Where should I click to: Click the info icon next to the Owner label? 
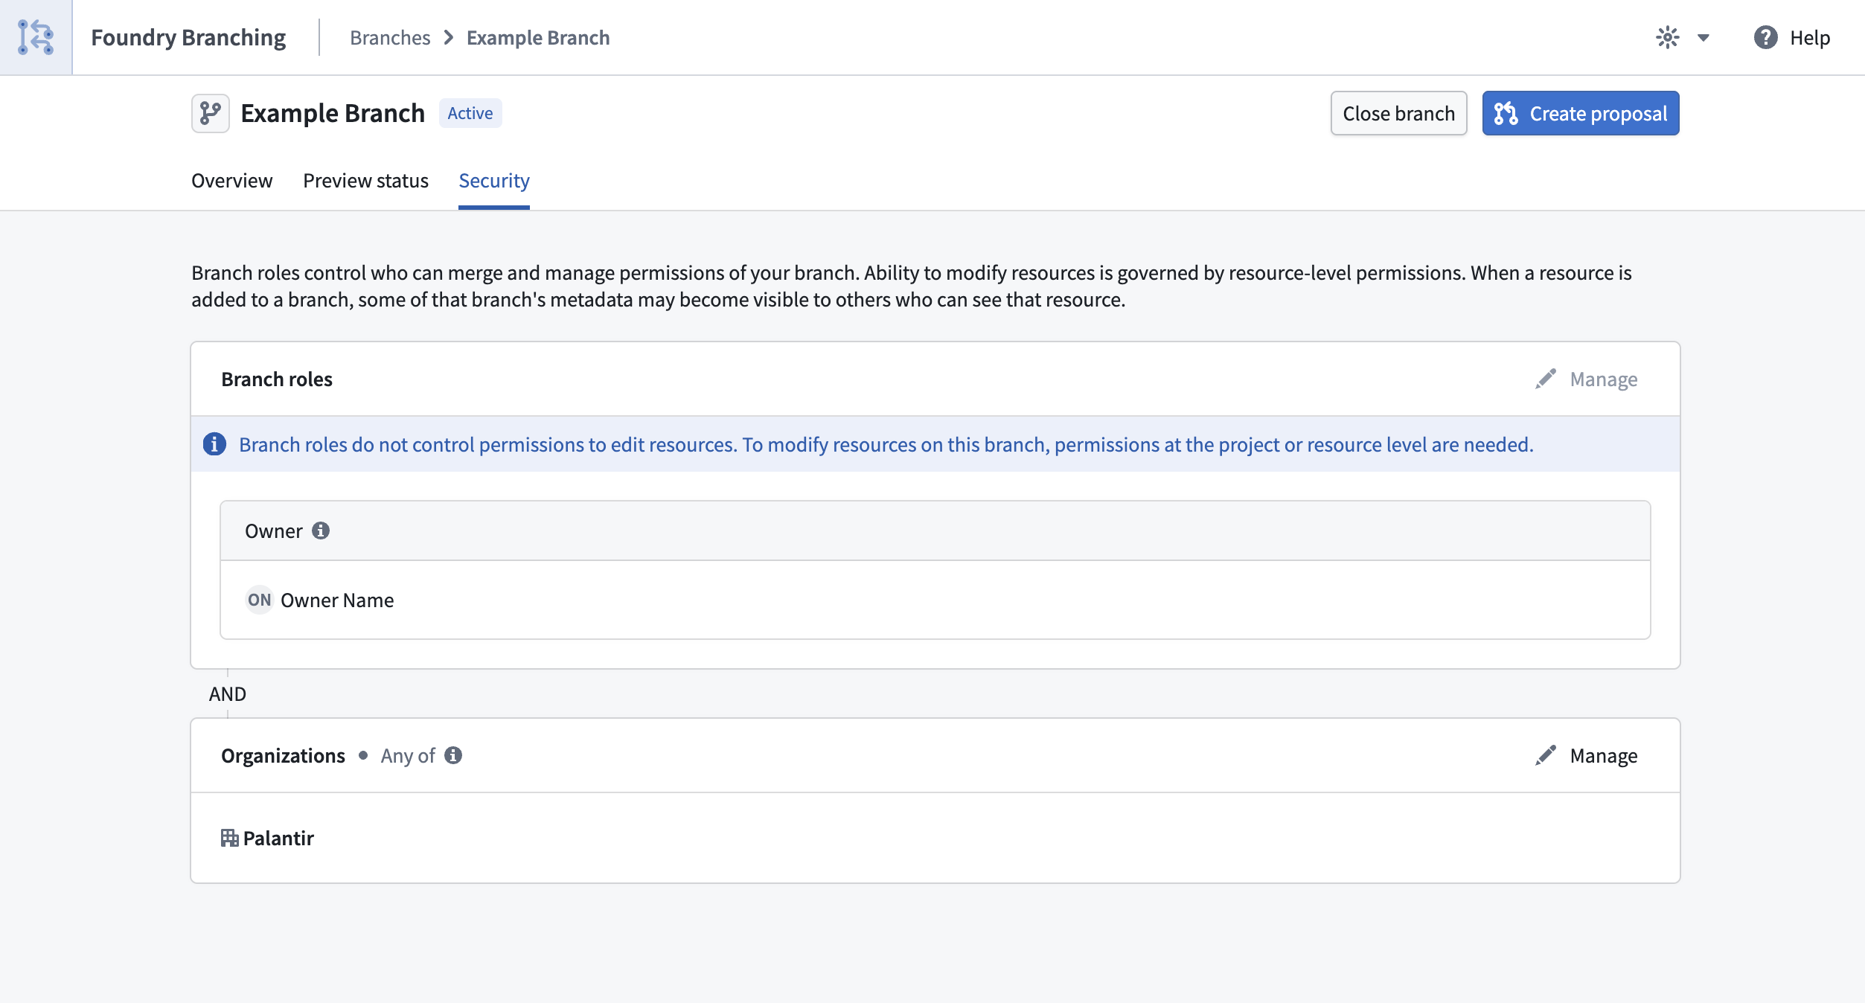click(x=322, y=531)
